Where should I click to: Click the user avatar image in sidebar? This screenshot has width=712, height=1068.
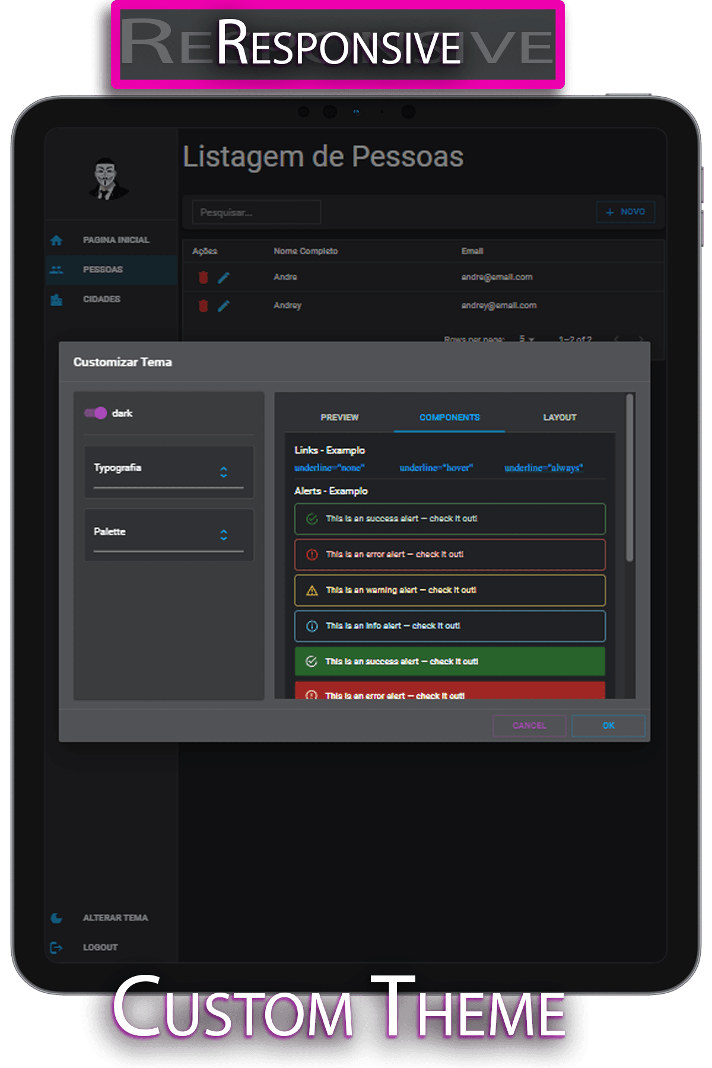pos(107,179)
